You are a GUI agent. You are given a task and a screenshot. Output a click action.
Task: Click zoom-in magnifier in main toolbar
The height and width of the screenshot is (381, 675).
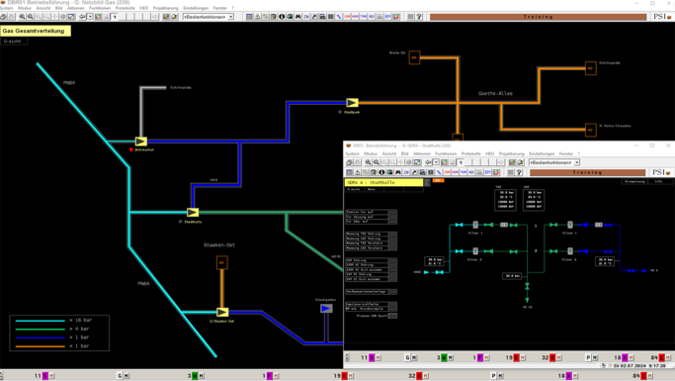click(22, 17)
